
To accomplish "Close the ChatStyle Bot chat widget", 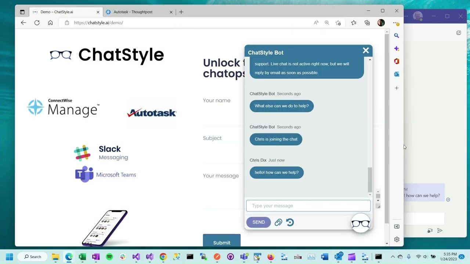I will pos(366,51).
